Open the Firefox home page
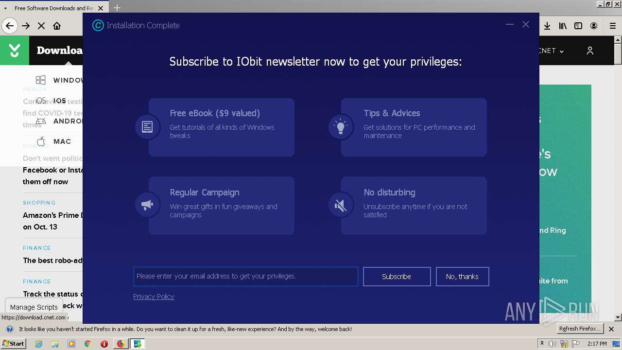Image resolution: width=622 pixels, height=350 pixels. point(57,26)
